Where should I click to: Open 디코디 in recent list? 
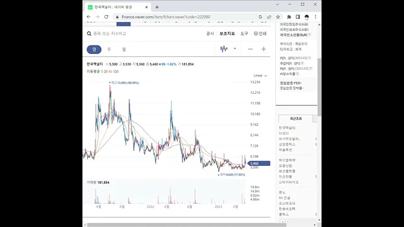284,133
